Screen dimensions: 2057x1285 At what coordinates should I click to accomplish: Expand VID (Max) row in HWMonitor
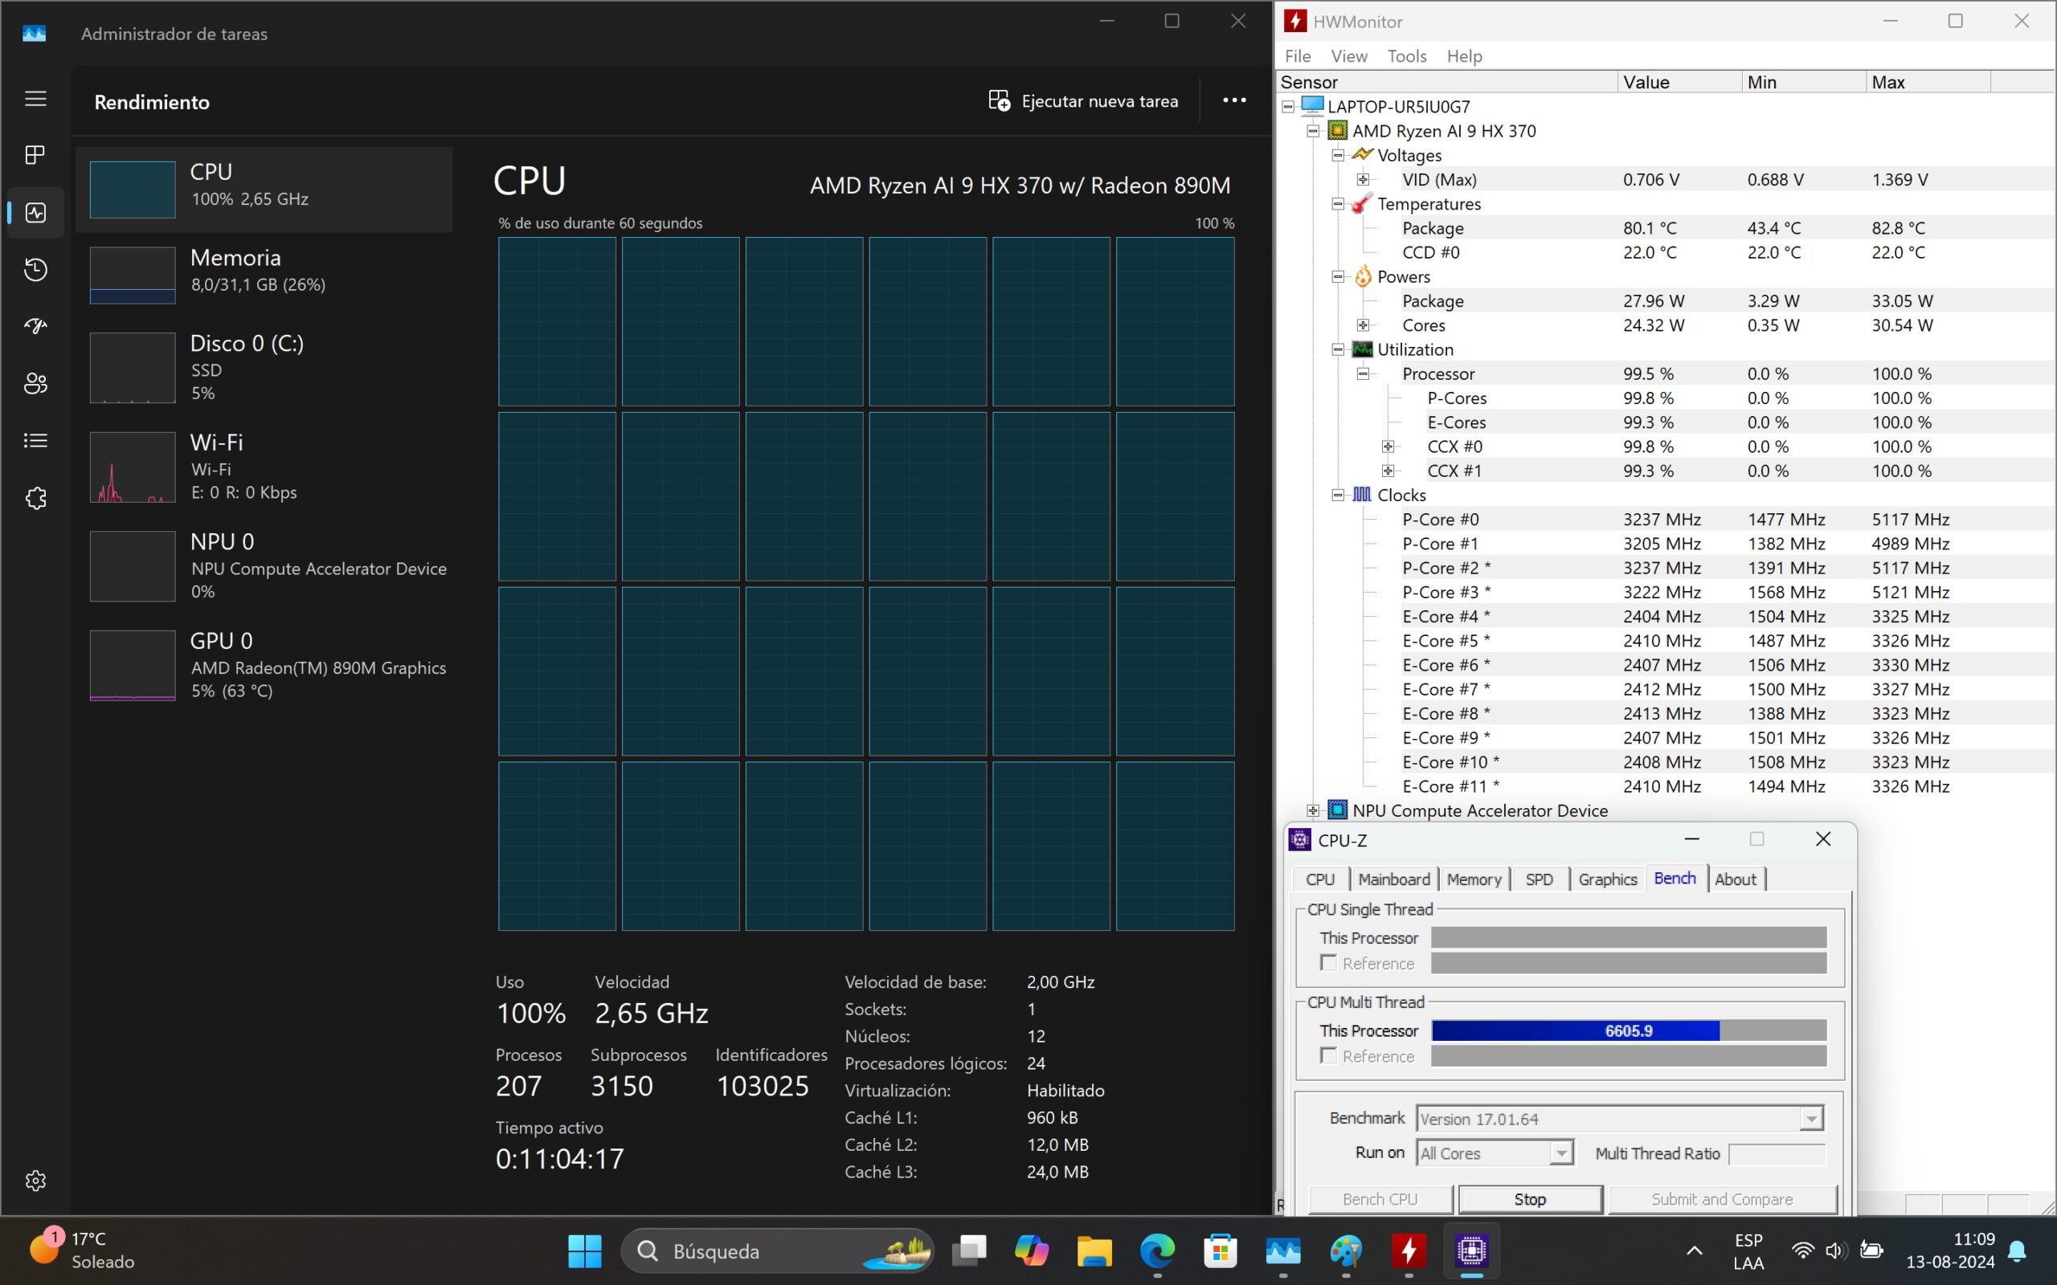(1363, 179)
